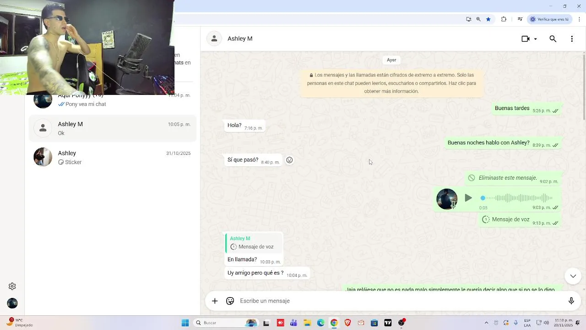This screenshot has width=586, height=330.
Task: Open Microsoft Store from the taskbar
Action: [374, 323]
